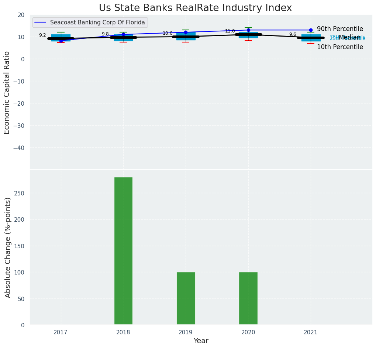376x348 pixels.
Task: Click the 2020 blue data point
Action: [x=248, y=30]
